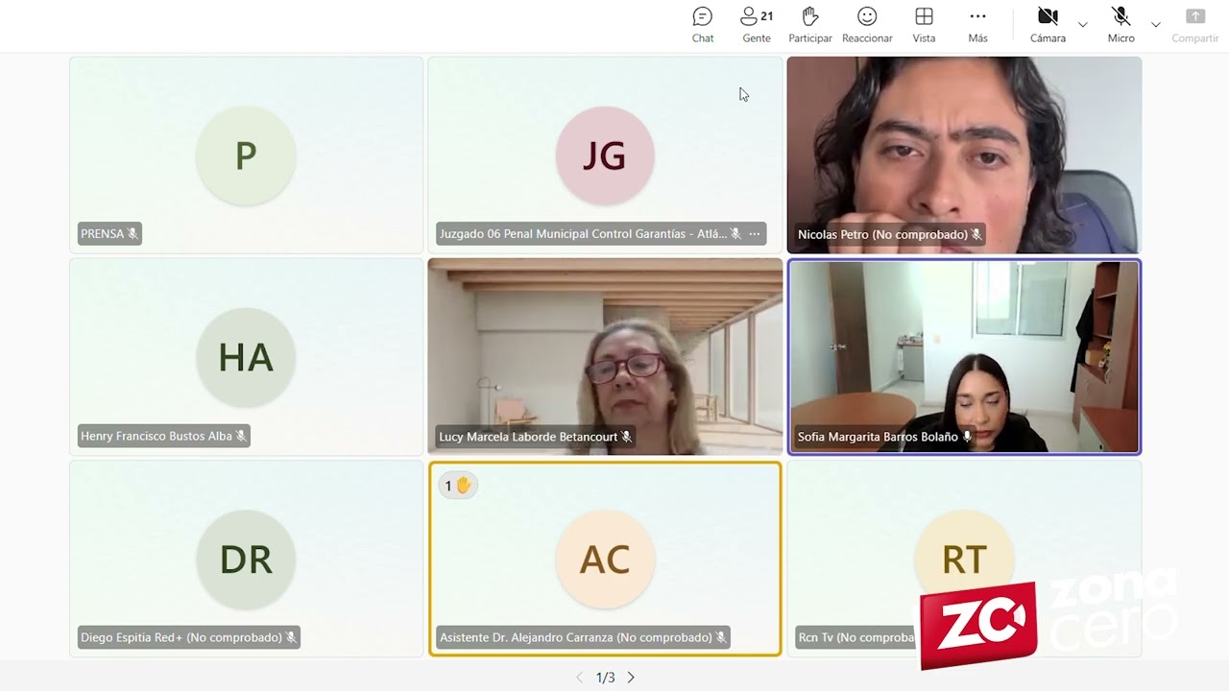
Task: Go to previous page of participants
Action: click(579, 678)
